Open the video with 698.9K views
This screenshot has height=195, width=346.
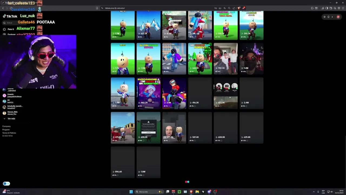coord(148,128)
